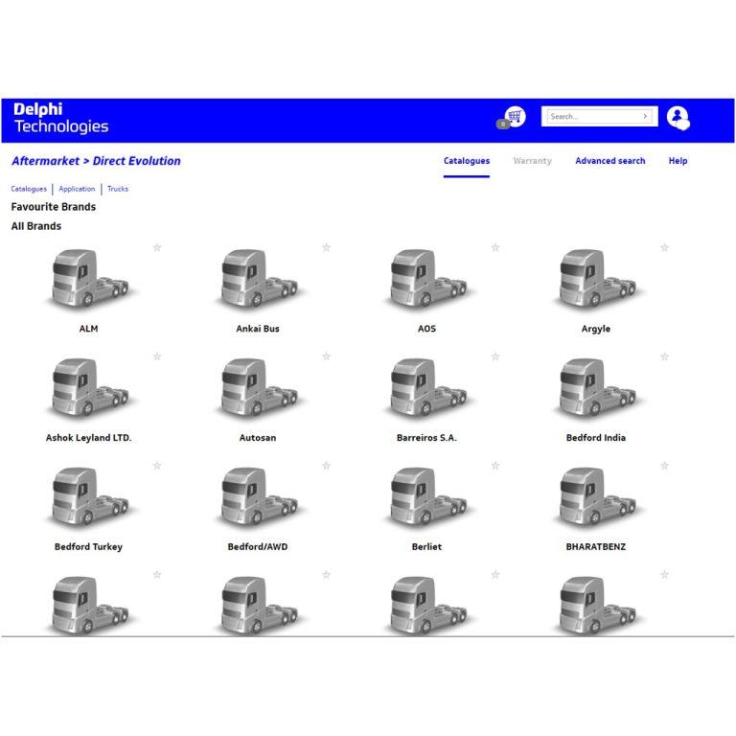Image resolution: width=736 pixels, height=736 pixels.
Task: Select the ALM truck image
Action: pyautogui.click(x=90, y=278)
